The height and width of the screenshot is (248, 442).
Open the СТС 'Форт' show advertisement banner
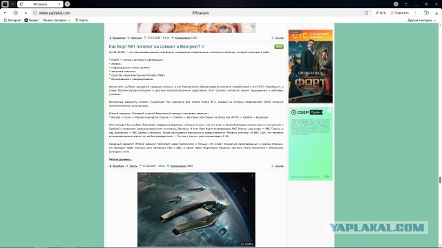pyautogui.click(x=310, y=66)
